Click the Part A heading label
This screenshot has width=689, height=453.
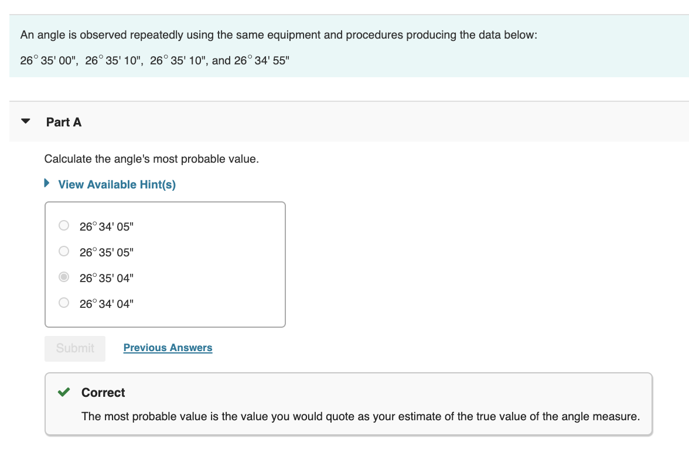coord(64,122)
